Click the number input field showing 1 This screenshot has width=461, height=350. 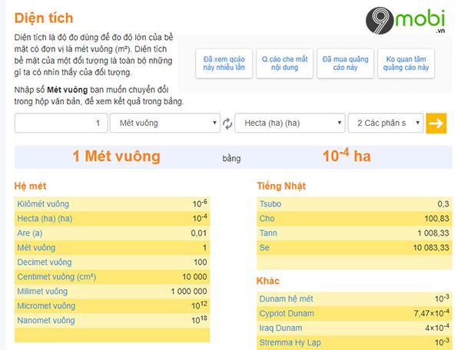pyautogui.click(x=61, y=123)
